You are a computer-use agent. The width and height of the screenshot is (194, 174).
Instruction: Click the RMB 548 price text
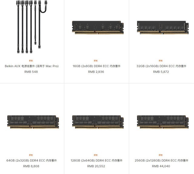[31, 72]
